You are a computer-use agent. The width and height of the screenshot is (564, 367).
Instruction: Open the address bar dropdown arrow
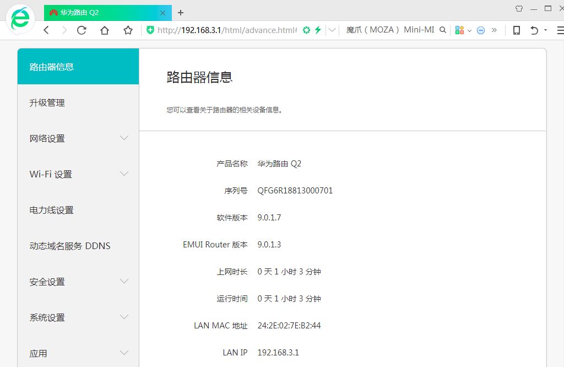(x=332, y=30)
